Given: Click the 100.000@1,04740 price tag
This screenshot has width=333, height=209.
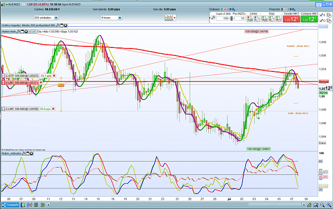Looking at the screenshot, I should point(256,31).
